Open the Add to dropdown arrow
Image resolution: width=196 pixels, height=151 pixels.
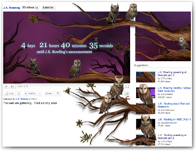(x=40, y=93)
